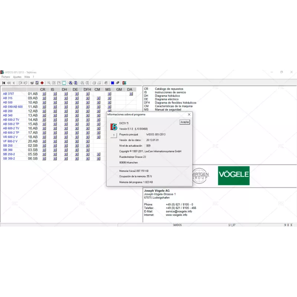Click the eraser toolbar icon
This screenshot has width=297, height=297.
coord(117,82)
